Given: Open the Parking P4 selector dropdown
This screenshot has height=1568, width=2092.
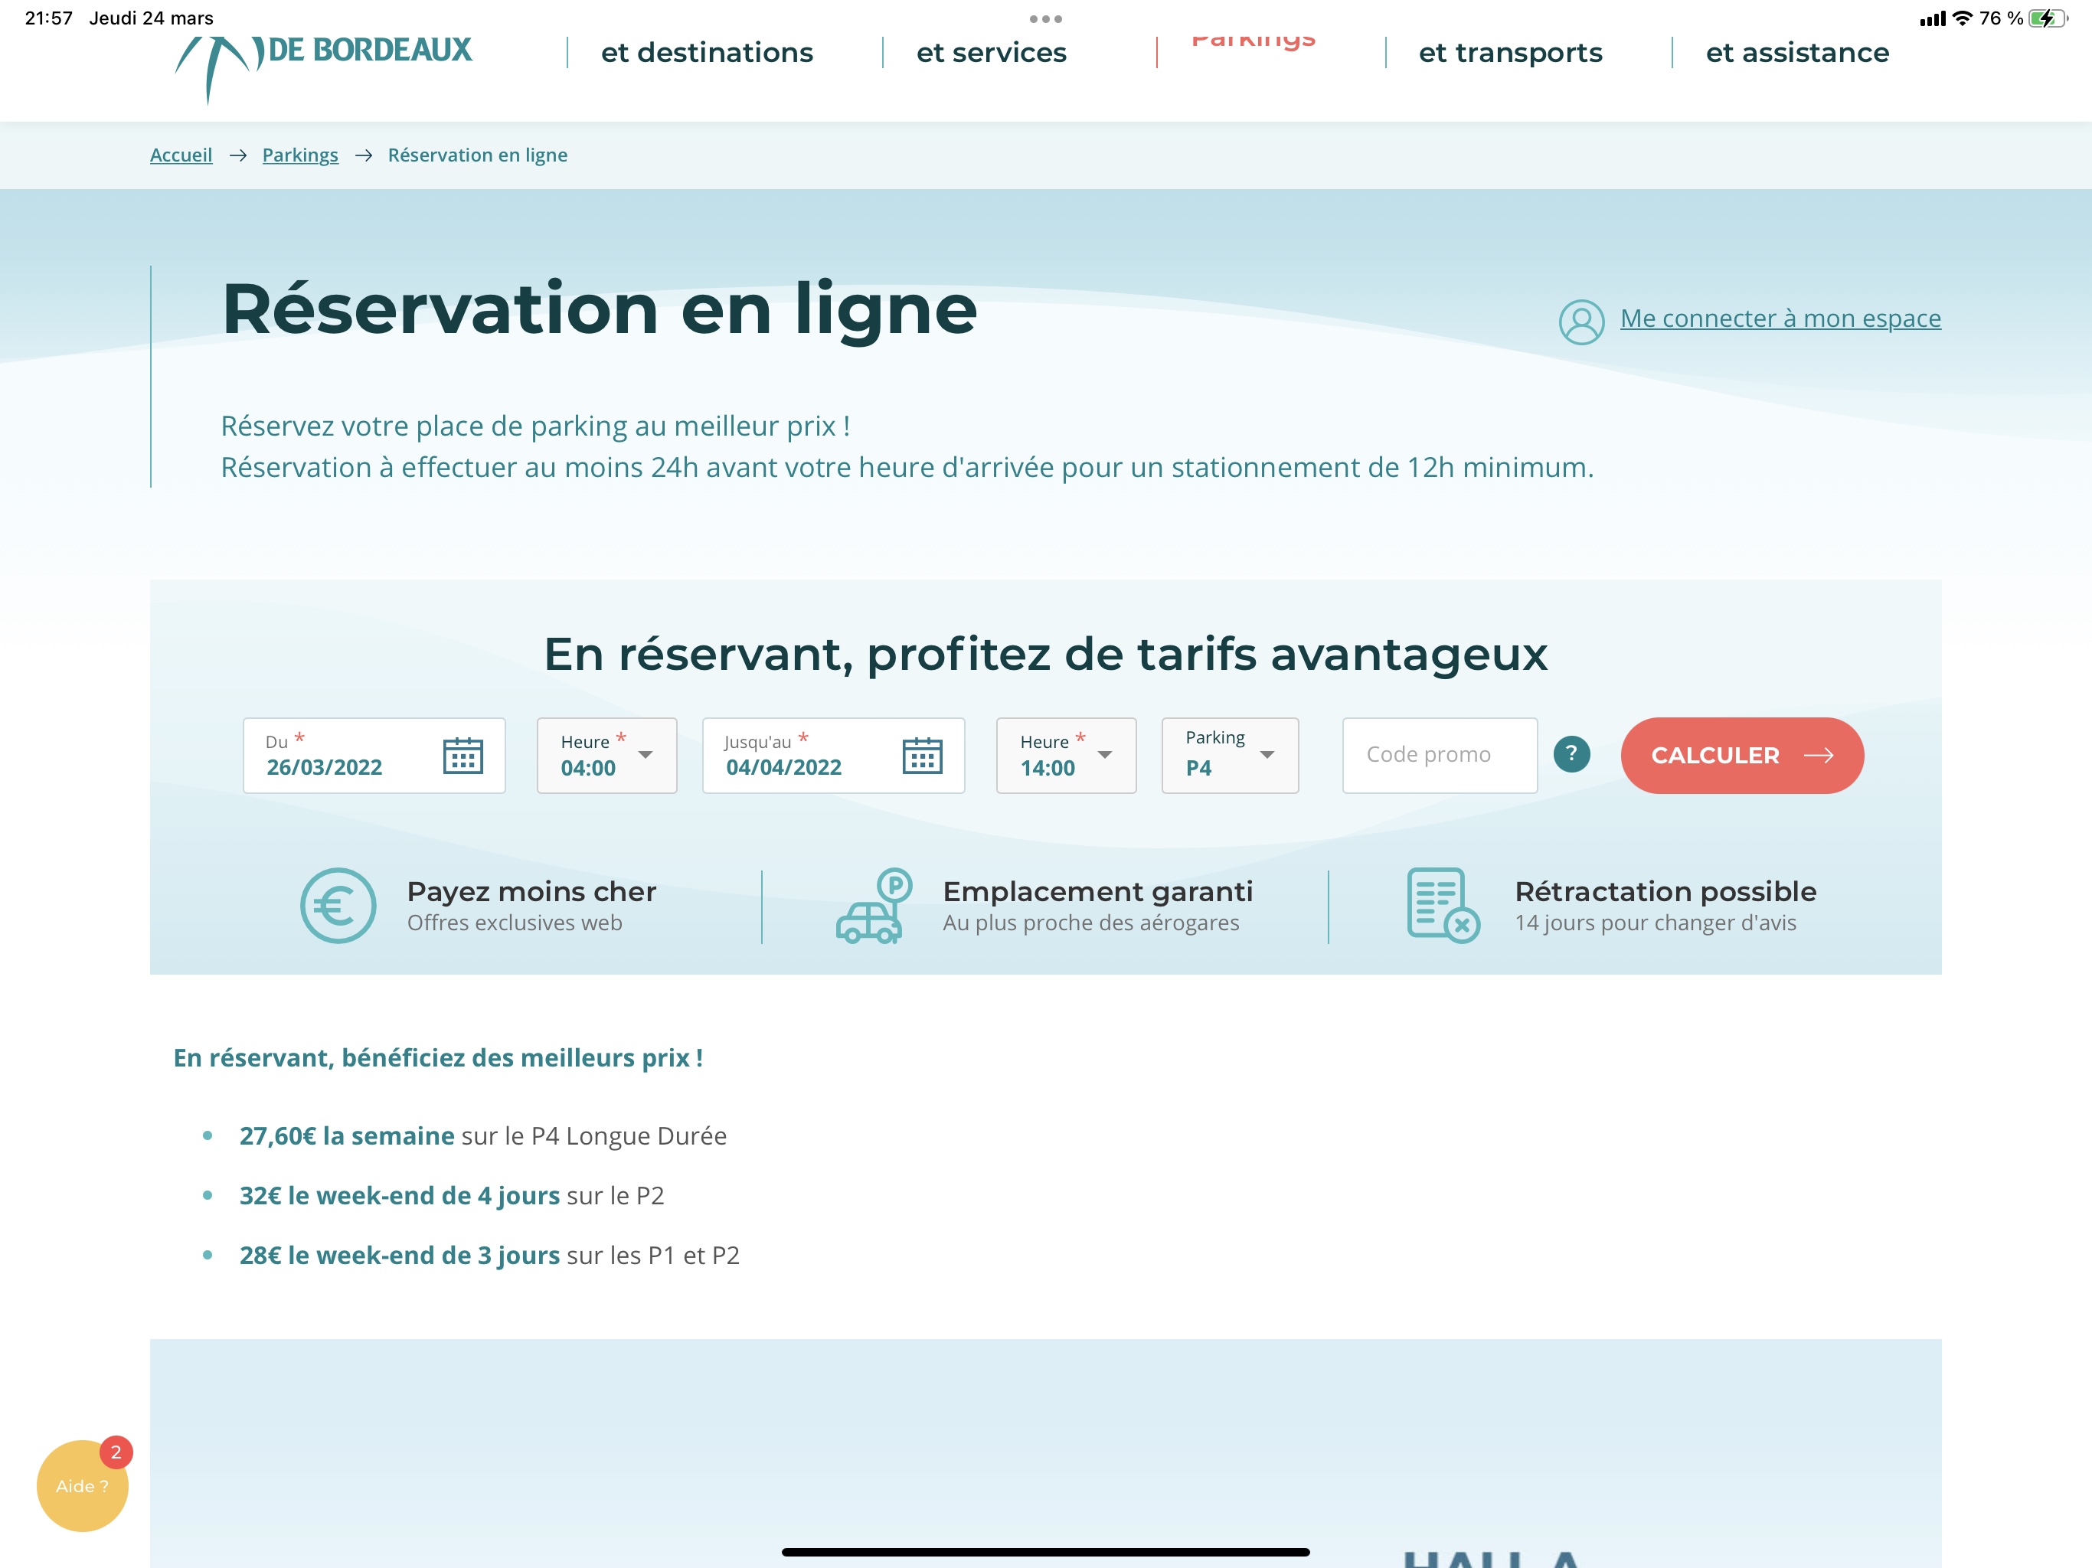Looking at the screenshot, I should (1228, 756).
